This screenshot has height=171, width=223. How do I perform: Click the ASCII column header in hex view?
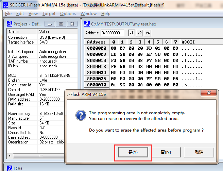pyautogui.click(x=201, y=42)
